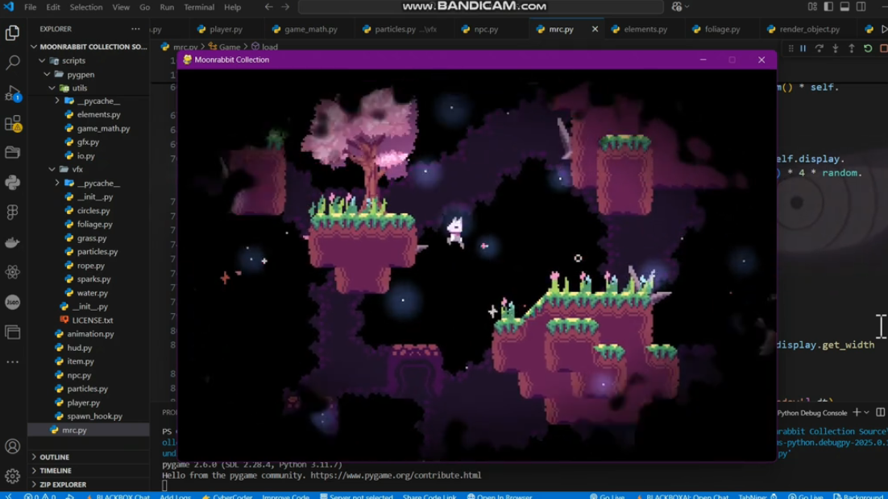Collapse the vfx folder in Explorer
888x499 pixels.
[x=77, y=170]
